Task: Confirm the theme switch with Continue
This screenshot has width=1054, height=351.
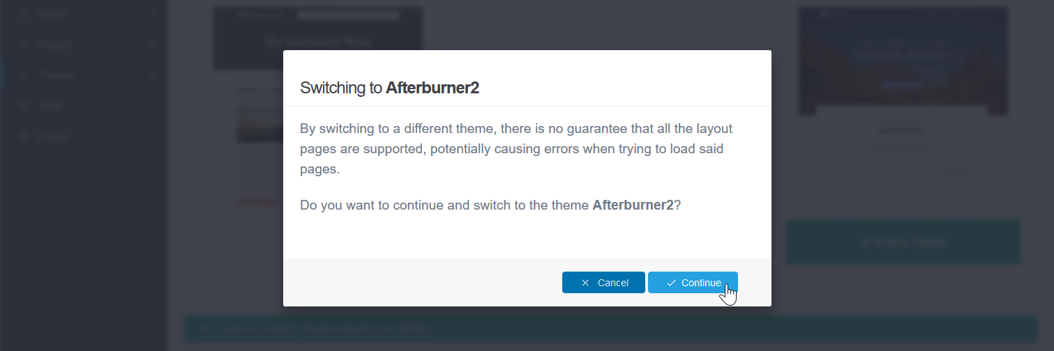Action: coord(693,283)
